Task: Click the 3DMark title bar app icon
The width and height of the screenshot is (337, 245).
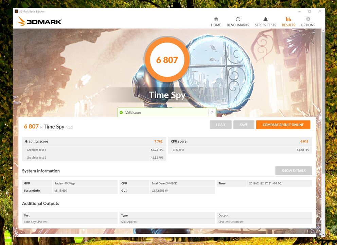Action: tap(16, 12)
